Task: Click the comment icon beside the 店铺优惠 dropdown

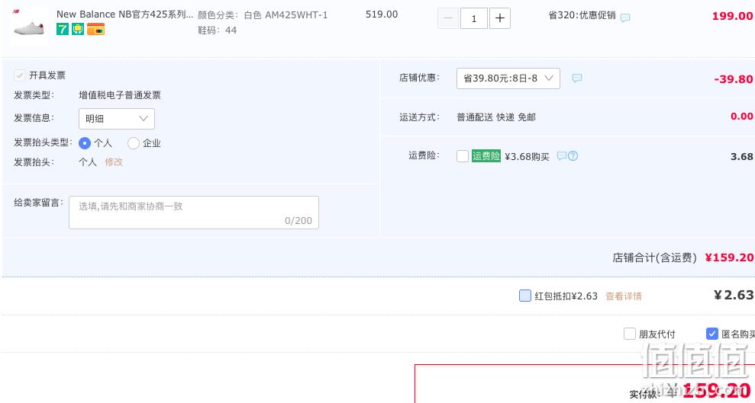Action: click(x=577, y=78)
